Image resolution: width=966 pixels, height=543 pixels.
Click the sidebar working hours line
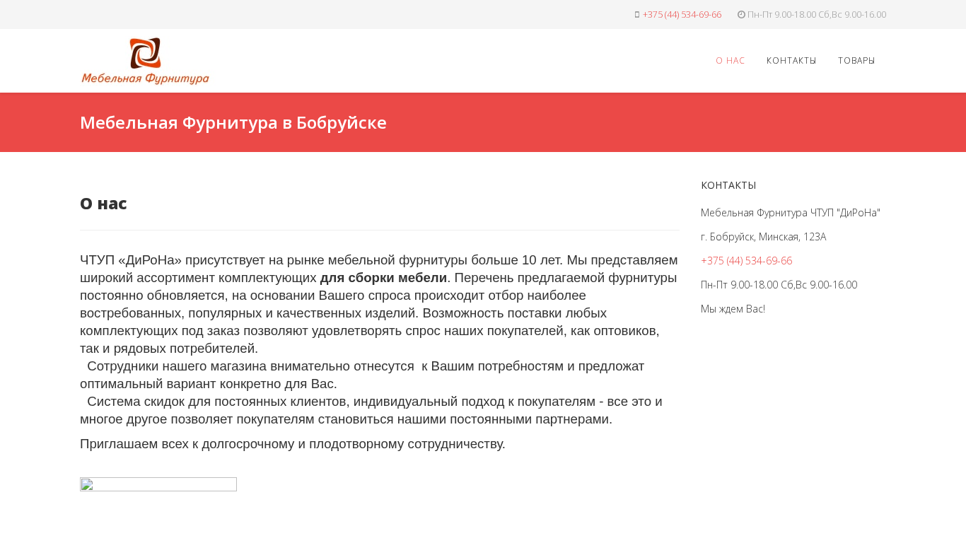779,285
